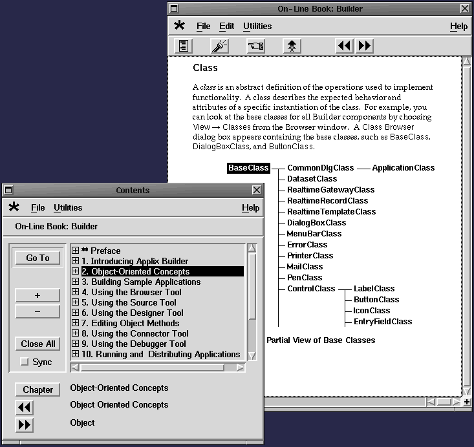Click the pointing hand icon in toolbar
474x447 pixels.
tap(255, 46)
